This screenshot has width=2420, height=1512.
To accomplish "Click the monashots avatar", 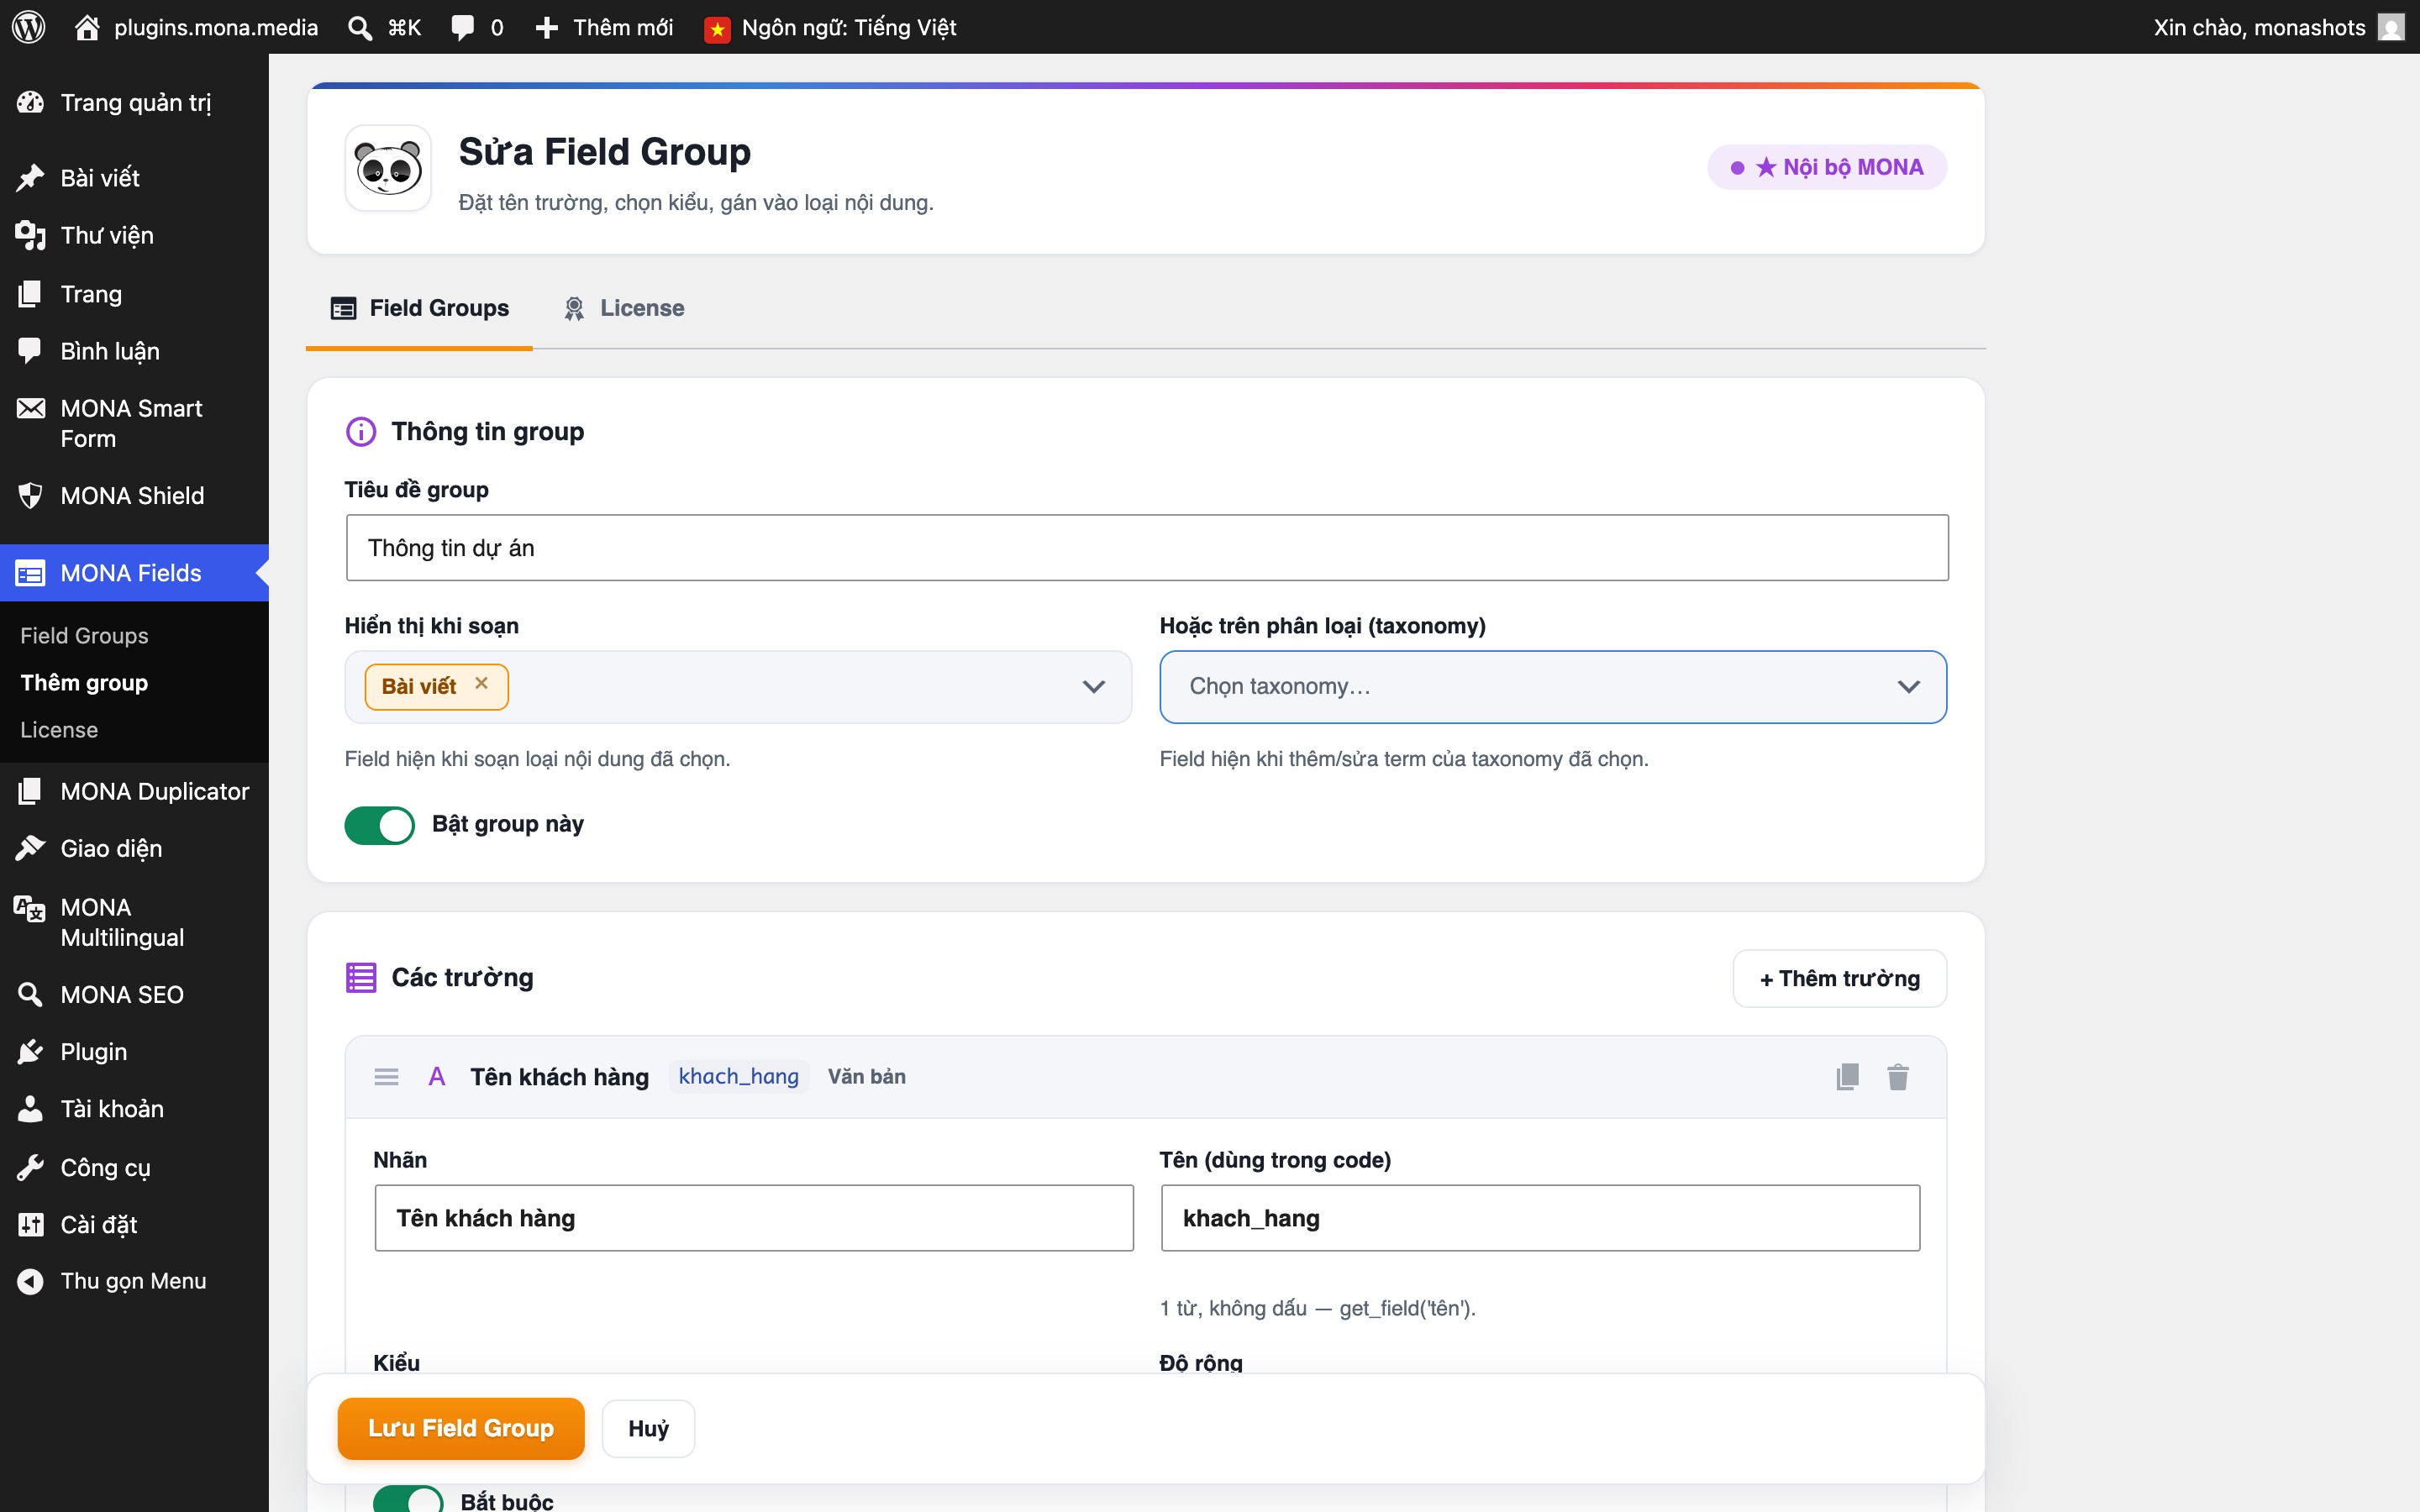I will (x=2390, y=27).
